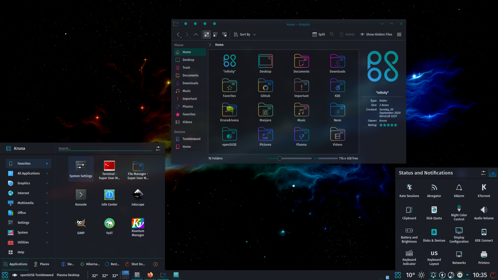Expand the hidden system tray arrow
Screen dimensions: 498x280
(x=468, y=275)
